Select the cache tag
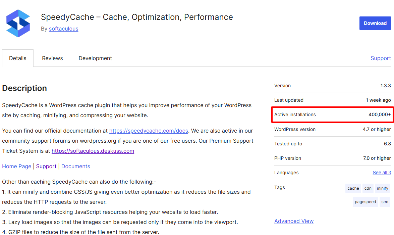Image resolution: width=394 pixels, height=235 pixels. 353,188
